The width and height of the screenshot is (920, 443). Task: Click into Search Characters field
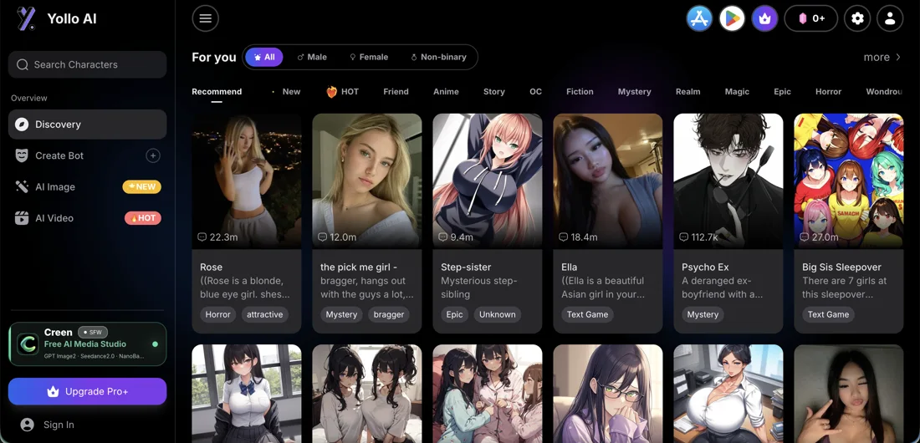[88, 64]
